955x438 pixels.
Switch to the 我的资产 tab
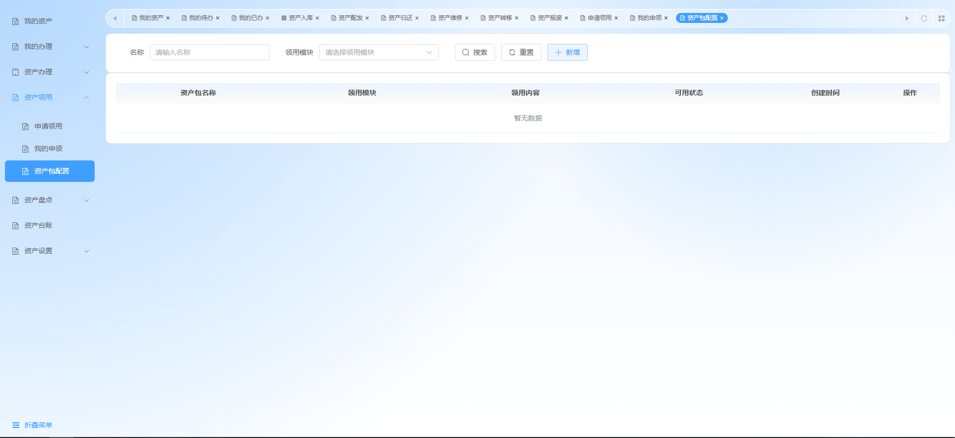tap(151, 18)
